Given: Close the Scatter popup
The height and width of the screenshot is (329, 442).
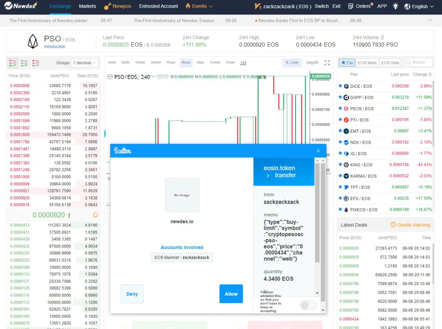Looking at the screenshot, I should tap(318, 151).
